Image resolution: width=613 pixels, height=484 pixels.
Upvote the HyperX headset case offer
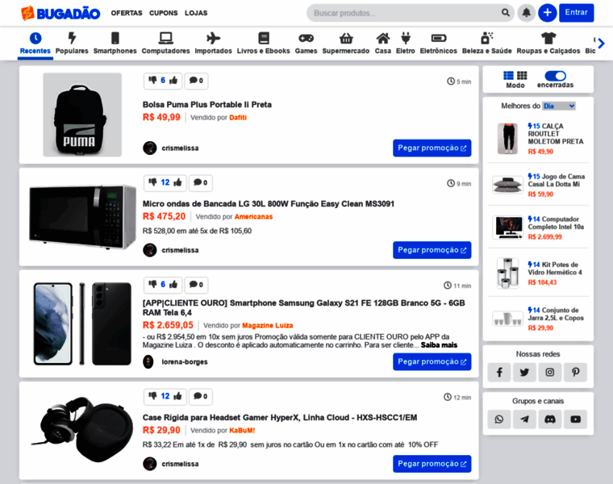click(178, 396)
